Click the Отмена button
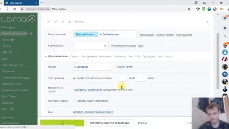Image resolution: width=229 pixels, height=129 pixels. pyautogui.click(x=142, y=123)
